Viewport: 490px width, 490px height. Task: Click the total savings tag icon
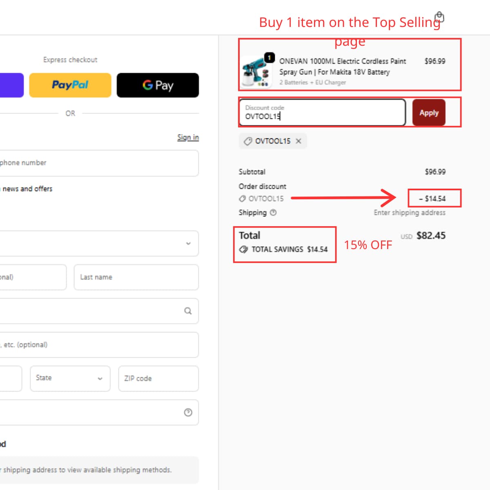243,249
